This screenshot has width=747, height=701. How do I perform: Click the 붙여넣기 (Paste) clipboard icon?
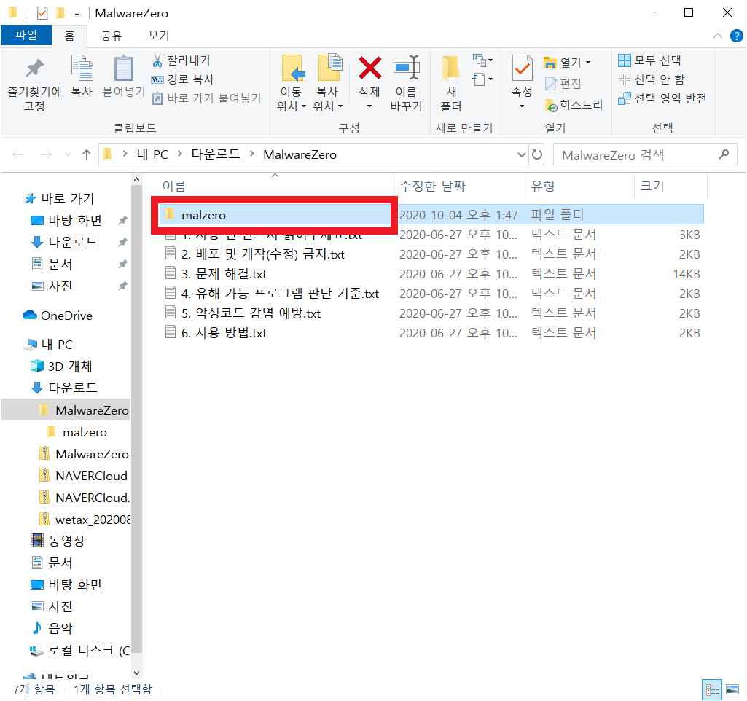124,77
